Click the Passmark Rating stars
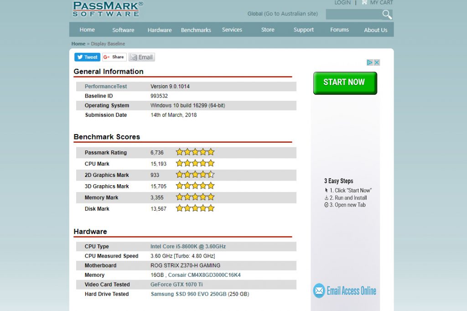The width and height of the screenshot is (467, 311). pos(195,152)
